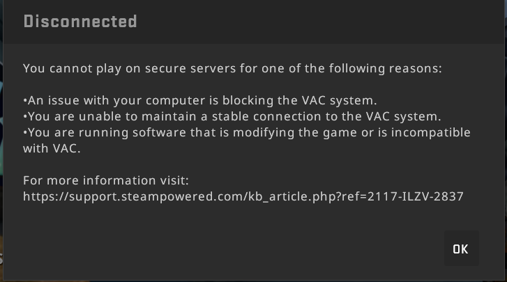
Task: Click the 'following reasons:' text in intro line
Action: pos(385,69)
